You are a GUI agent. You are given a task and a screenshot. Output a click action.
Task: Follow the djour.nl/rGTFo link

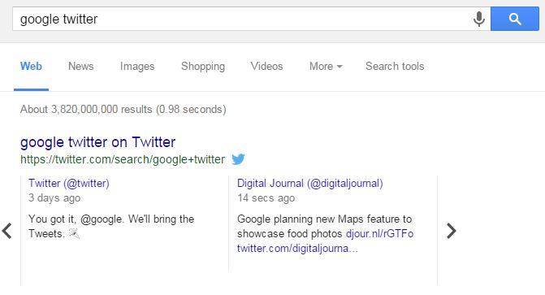[x=379, y=234]
